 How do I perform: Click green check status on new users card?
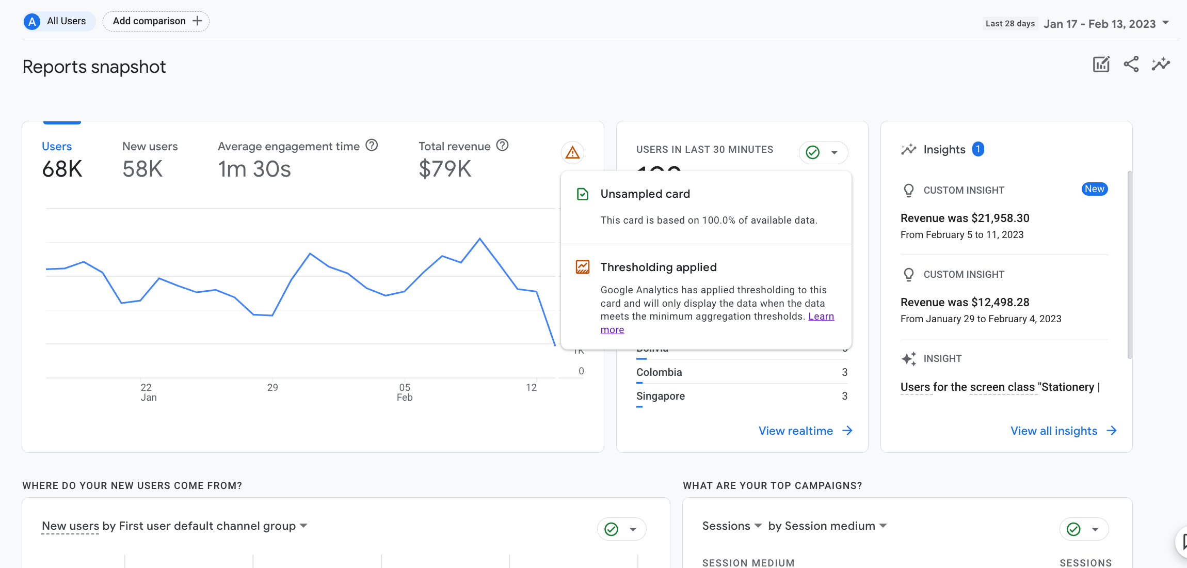coord(611,529)
